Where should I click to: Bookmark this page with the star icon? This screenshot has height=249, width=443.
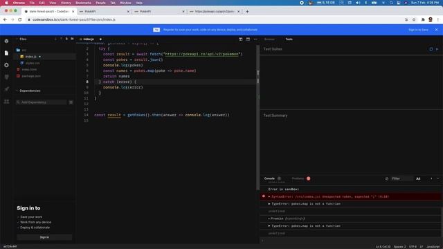(x=414, y=19)
